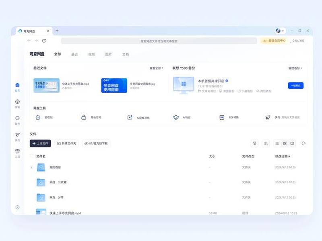
Task: Tick the select-all checkbox beside 文件名
Action: click(x=32, y=156)
